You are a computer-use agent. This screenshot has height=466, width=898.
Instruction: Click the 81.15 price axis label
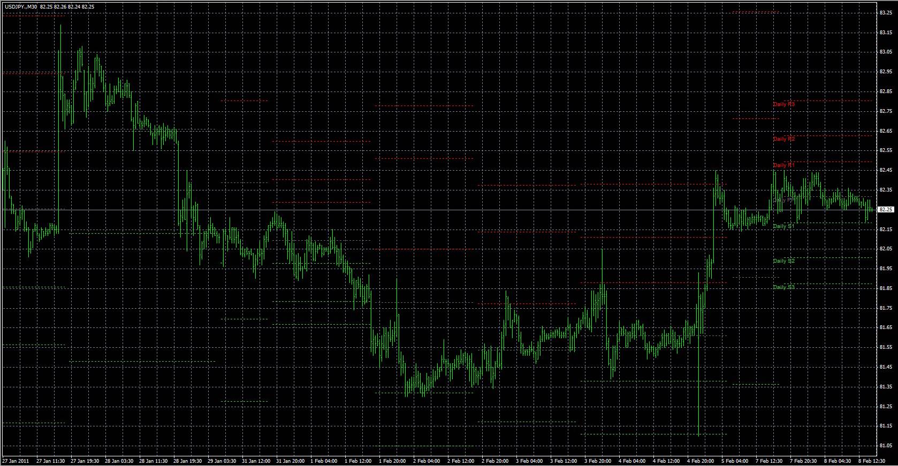[886, 426]
